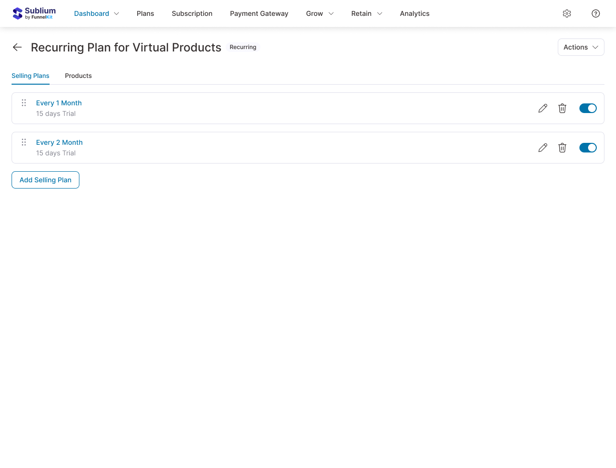Image resolution: width=616 pixels, height=468 pixels.
Task: Click the drag handle for Every 2 Month
Action: 24,142
